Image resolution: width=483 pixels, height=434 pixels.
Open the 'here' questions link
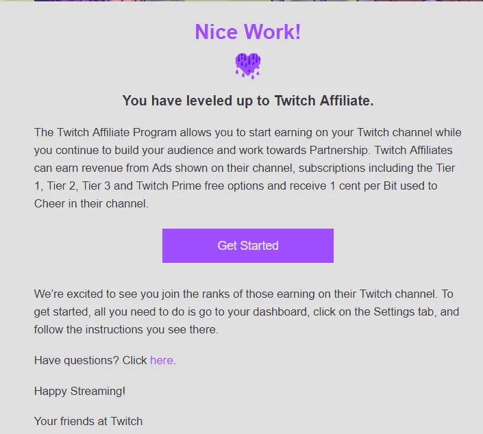point(162,360)
